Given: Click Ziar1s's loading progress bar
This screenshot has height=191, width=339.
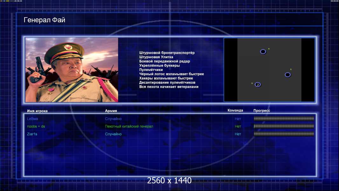Looking at the screenshot, I should pyautogui.click(x=284, y=134).
